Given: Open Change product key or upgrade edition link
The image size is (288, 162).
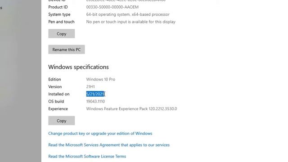Looking at the screenshot, I should click(100, 133).
